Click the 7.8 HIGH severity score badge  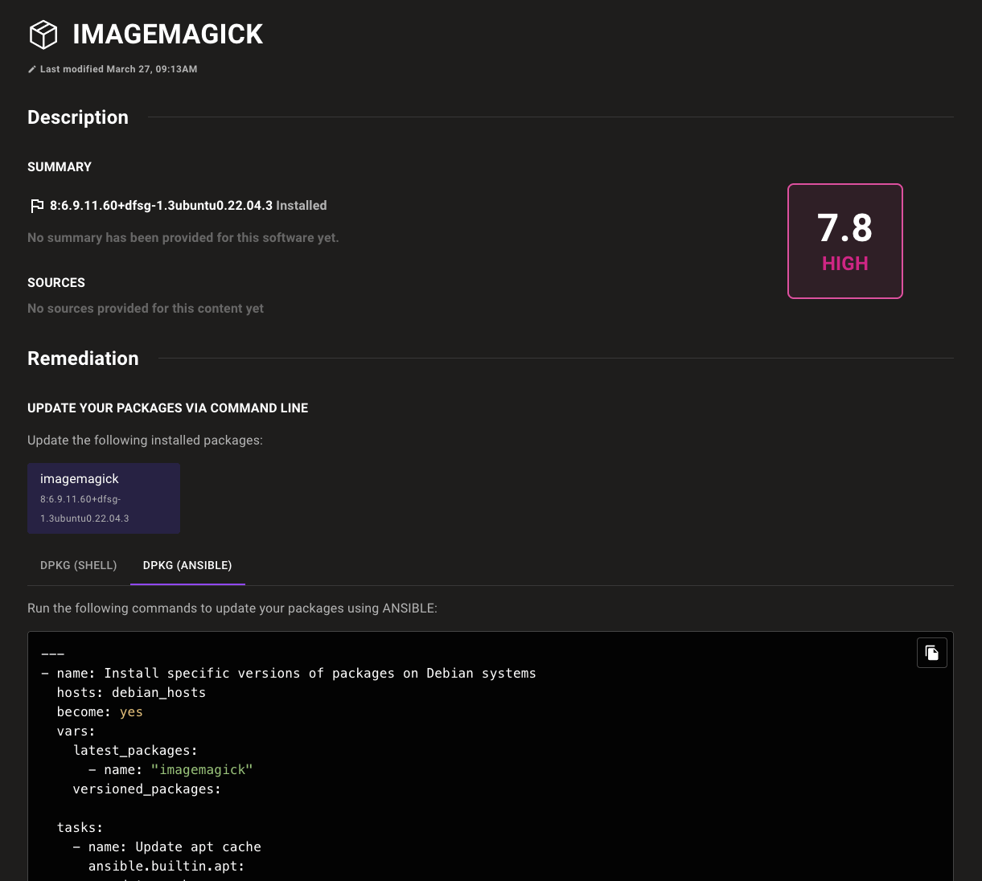click(x=844, y=240)
